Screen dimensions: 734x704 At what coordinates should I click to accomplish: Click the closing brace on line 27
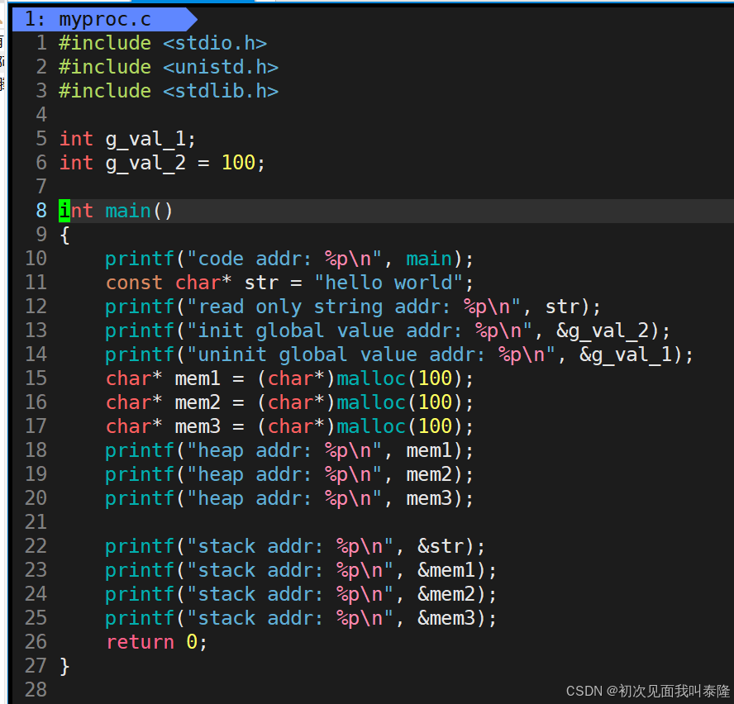tap(64, 666)
